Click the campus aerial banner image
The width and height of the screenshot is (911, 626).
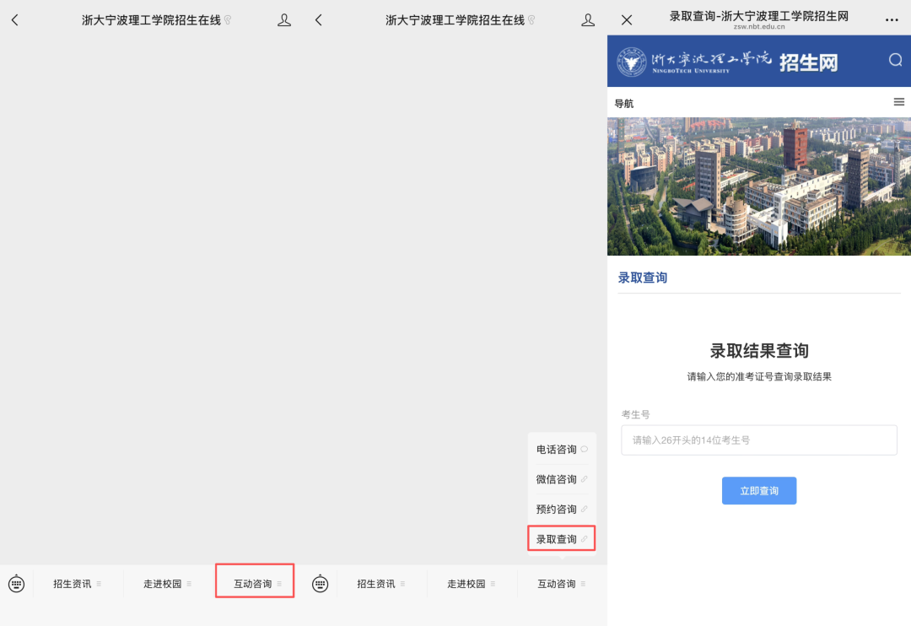click(x=759, y=186)
